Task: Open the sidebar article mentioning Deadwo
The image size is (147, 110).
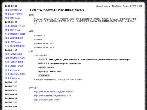Action: click(x=13, y=42)
